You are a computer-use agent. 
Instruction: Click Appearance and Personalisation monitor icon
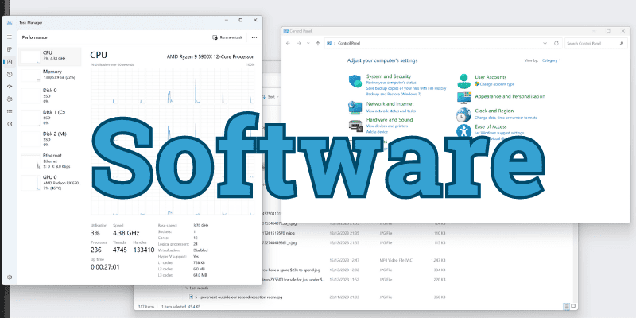(463, 97)
